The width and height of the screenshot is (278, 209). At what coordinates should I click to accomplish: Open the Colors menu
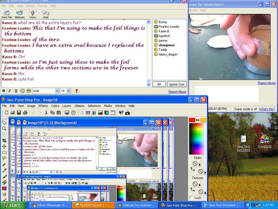pyautogui.click(x=55, y=106)
